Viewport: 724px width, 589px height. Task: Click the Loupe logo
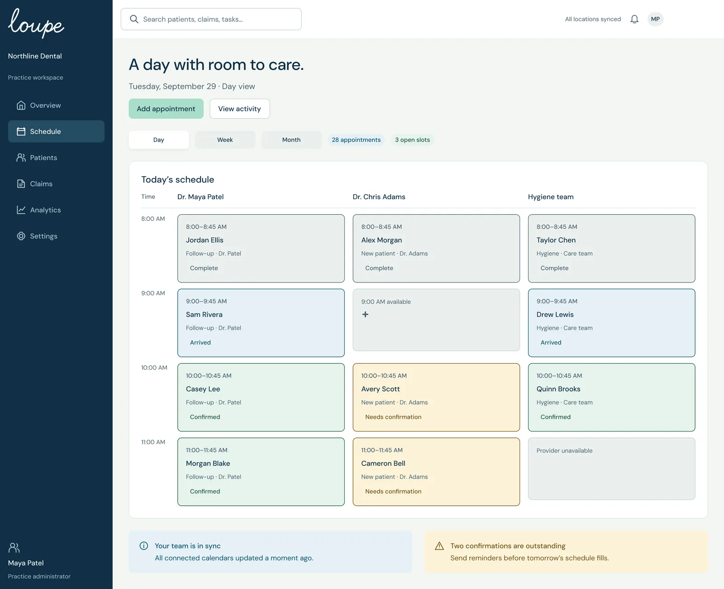pos(36,23)
